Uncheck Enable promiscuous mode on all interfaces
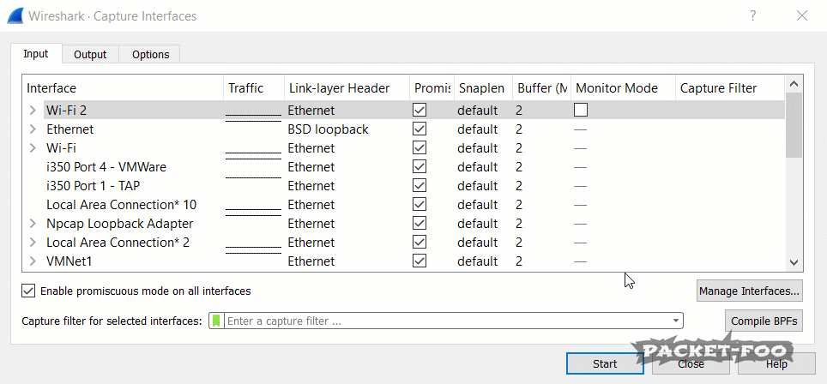827x384 pixels. 28,291
